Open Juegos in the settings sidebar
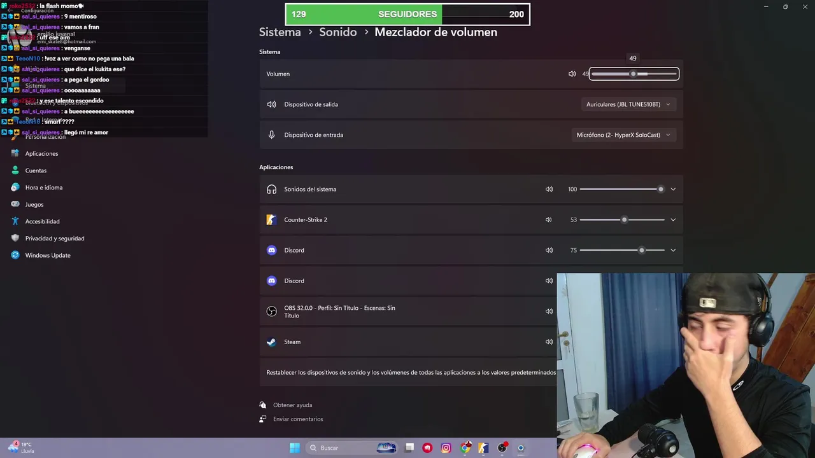Screen dimensions: 815x458 34,204
